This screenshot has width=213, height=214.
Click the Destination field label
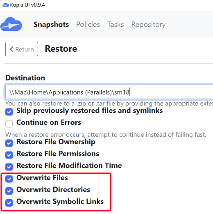pyautogui.click(x=25, y=78)
